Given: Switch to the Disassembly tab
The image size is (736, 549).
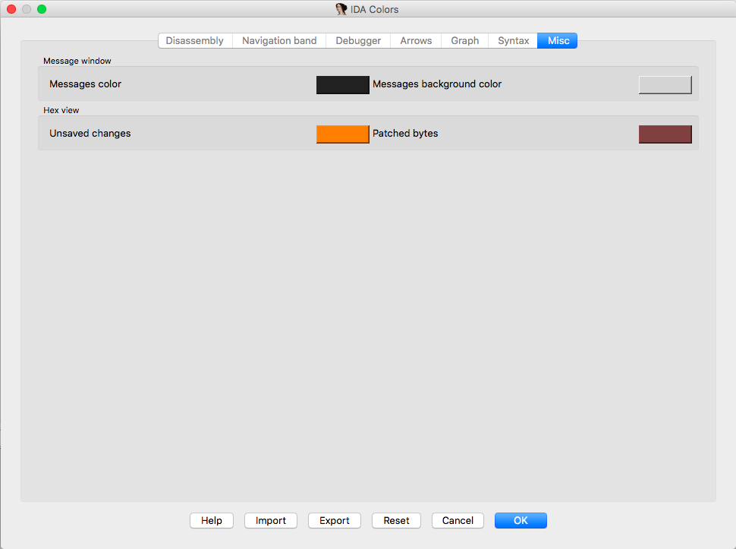Looking at the screenshot, I should (x=195, y=41).
